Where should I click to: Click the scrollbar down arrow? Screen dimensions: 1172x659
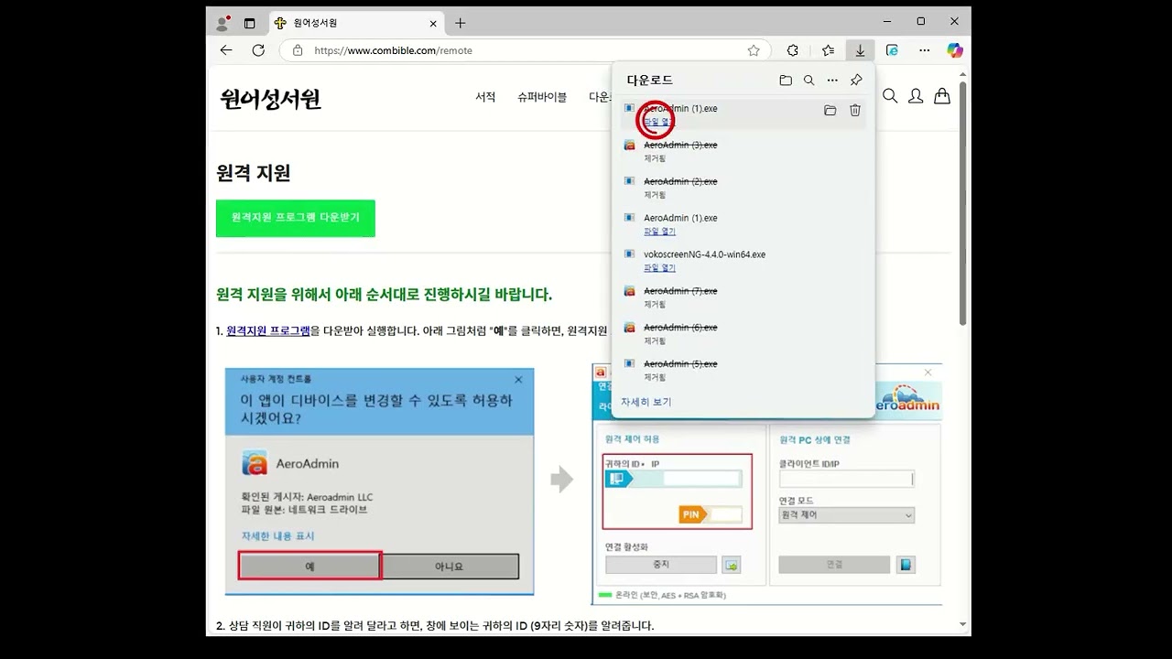[962, 624]
